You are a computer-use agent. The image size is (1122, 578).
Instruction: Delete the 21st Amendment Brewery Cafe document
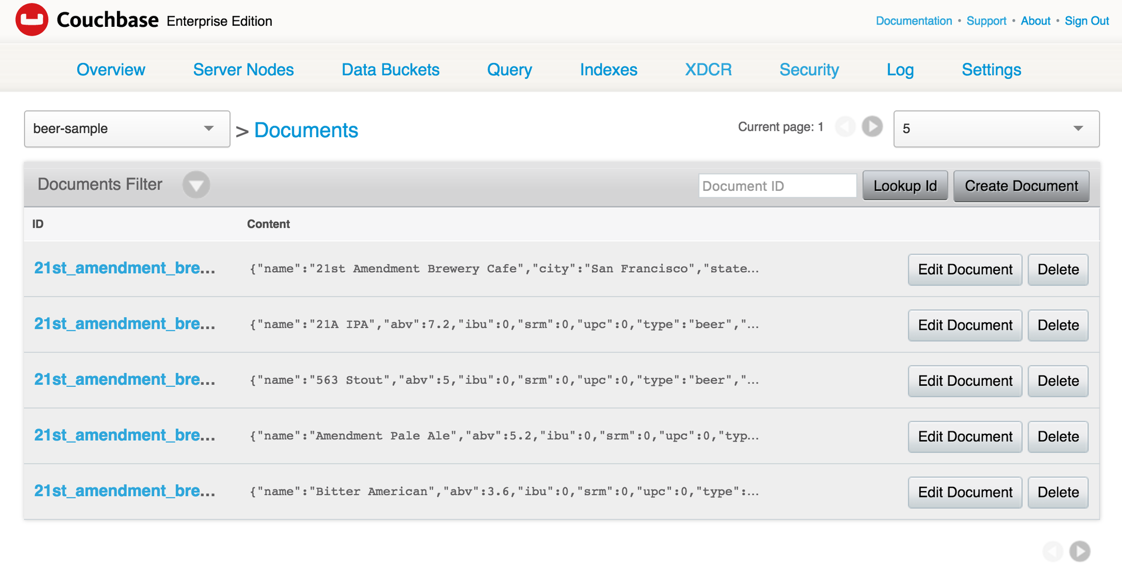(1058, 270)
